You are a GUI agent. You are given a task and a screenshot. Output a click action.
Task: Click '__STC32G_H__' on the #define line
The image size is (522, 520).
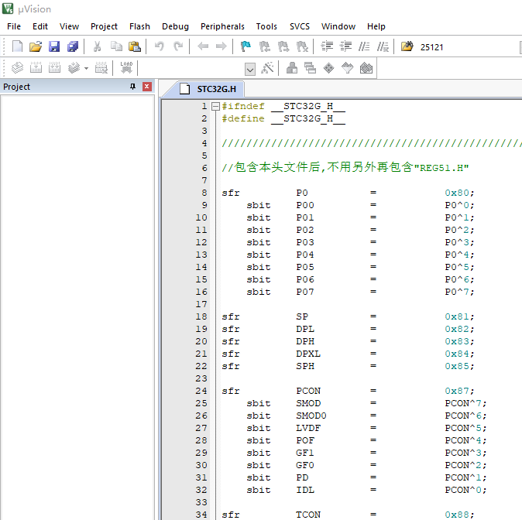coord(308,118)
